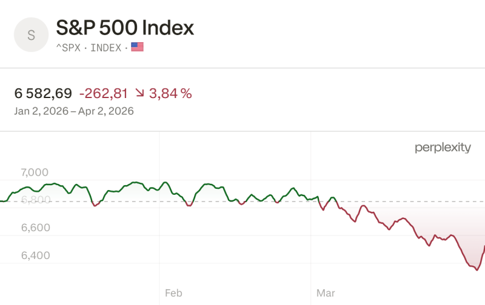Select the Feb marker on the time axis
Image resolution: width=485 pixels, height=305 pixels.
click(173, 294)
